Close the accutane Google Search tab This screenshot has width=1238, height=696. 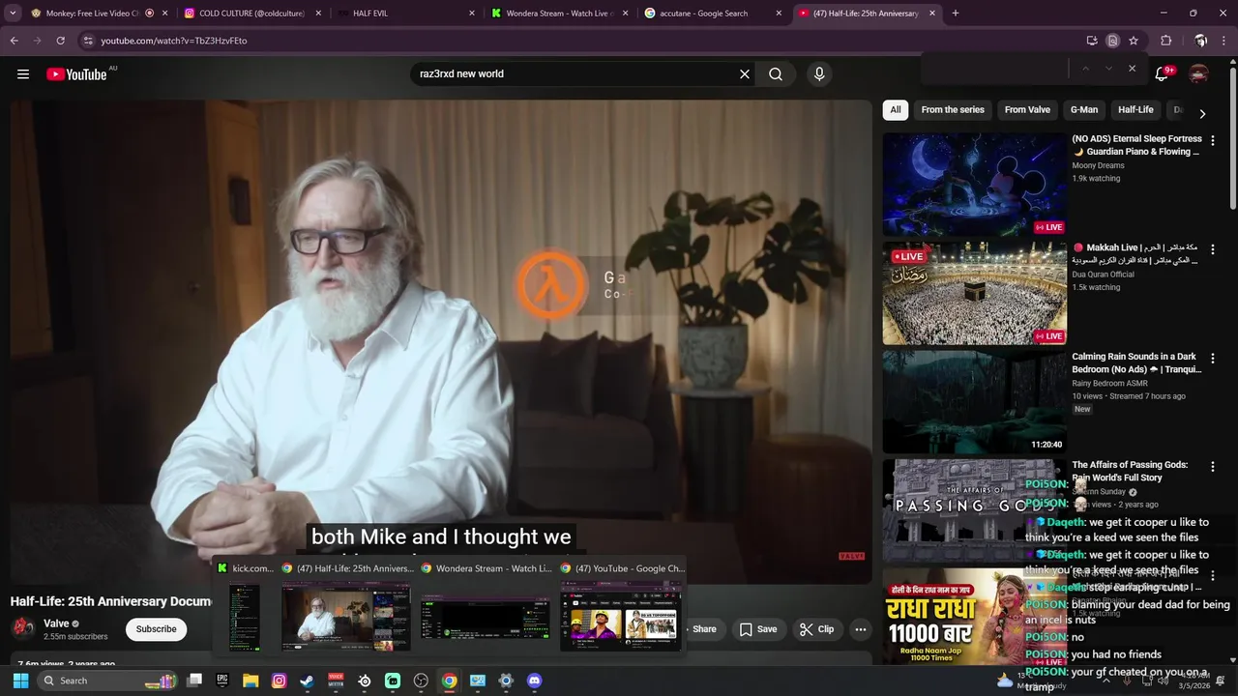click(779, 14)
